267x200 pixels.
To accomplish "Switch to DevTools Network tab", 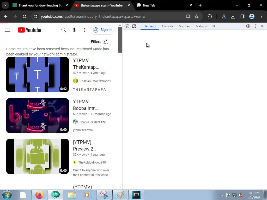I will tap(202, 26).
